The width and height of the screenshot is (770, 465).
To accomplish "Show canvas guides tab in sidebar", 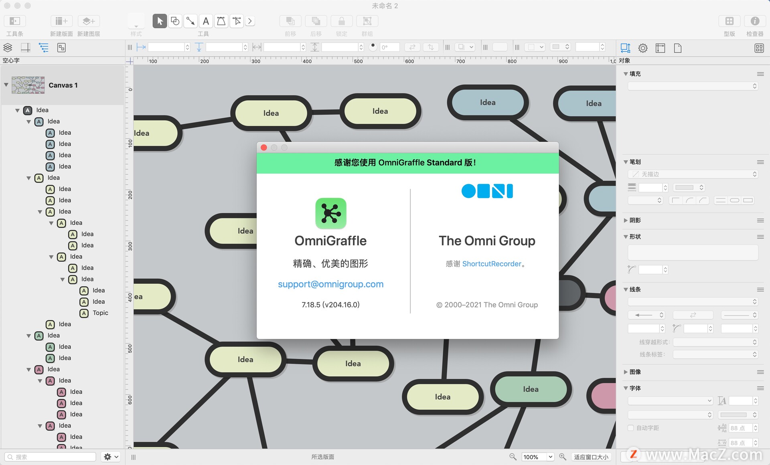I will [26, 48].
